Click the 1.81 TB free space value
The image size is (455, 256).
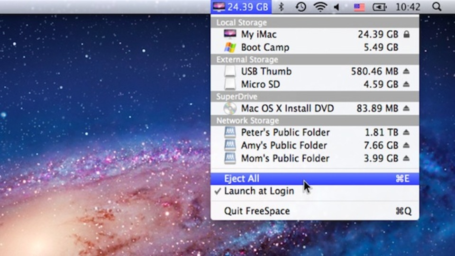tap(381, 132)
